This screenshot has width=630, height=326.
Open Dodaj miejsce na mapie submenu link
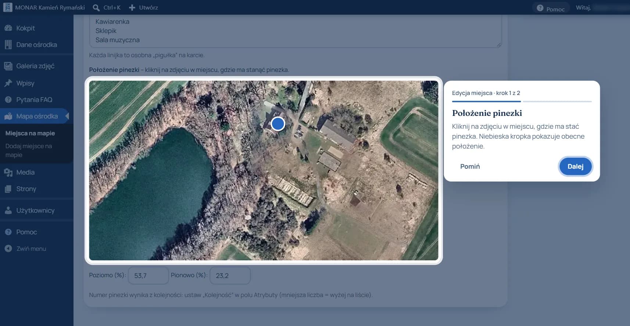[x=29, y=150]
